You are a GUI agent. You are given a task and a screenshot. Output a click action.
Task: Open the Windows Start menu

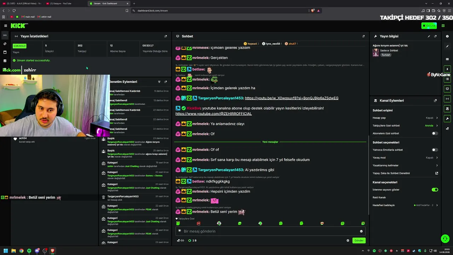pyautogui.click(x=6, y=251)
